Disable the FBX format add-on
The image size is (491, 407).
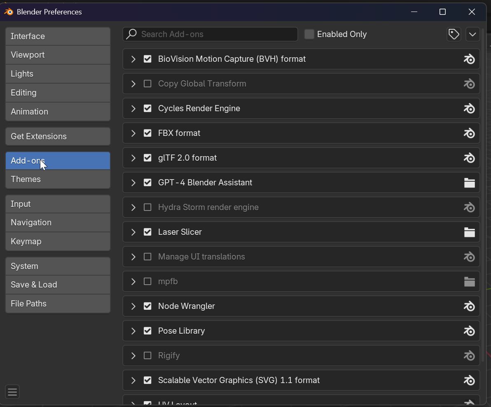[x=147, y=133]
